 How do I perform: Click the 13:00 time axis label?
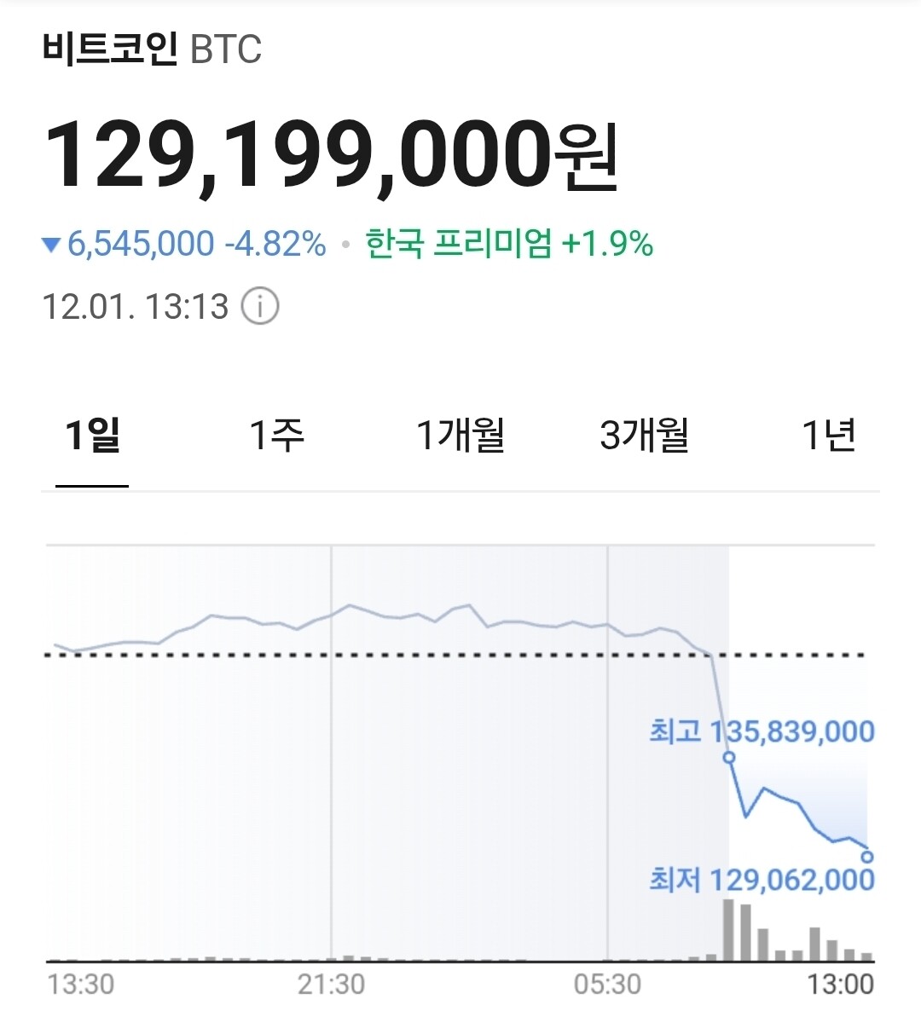coord(841,985)
